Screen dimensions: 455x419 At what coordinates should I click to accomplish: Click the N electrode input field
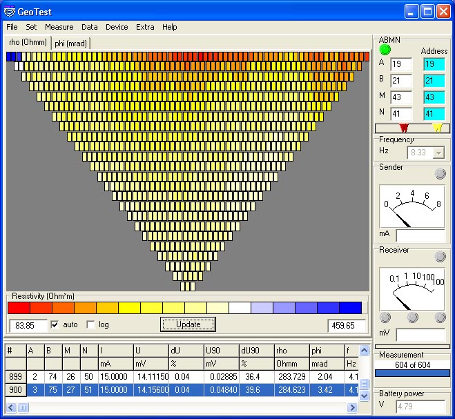click(401, 113)
